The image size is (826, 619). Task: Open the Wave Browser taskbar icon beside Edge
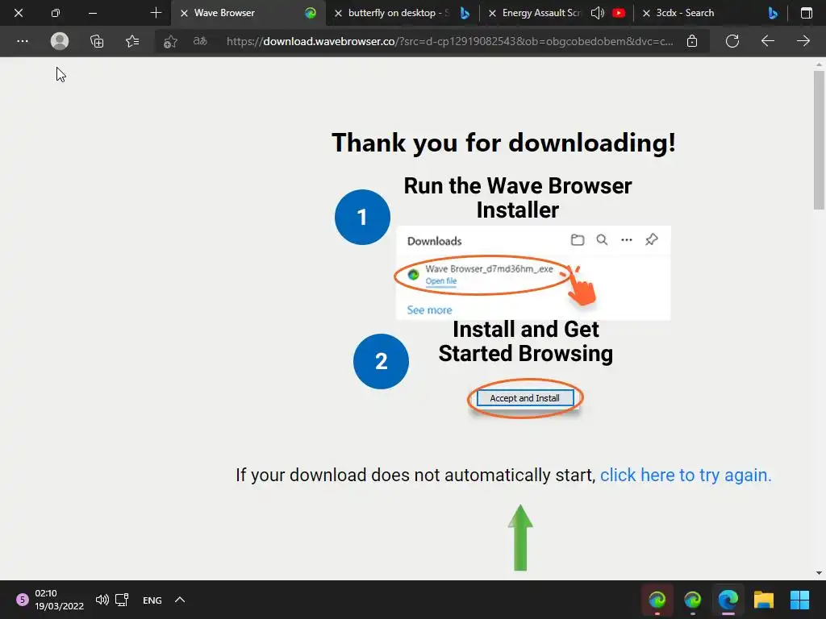[692, 600]
